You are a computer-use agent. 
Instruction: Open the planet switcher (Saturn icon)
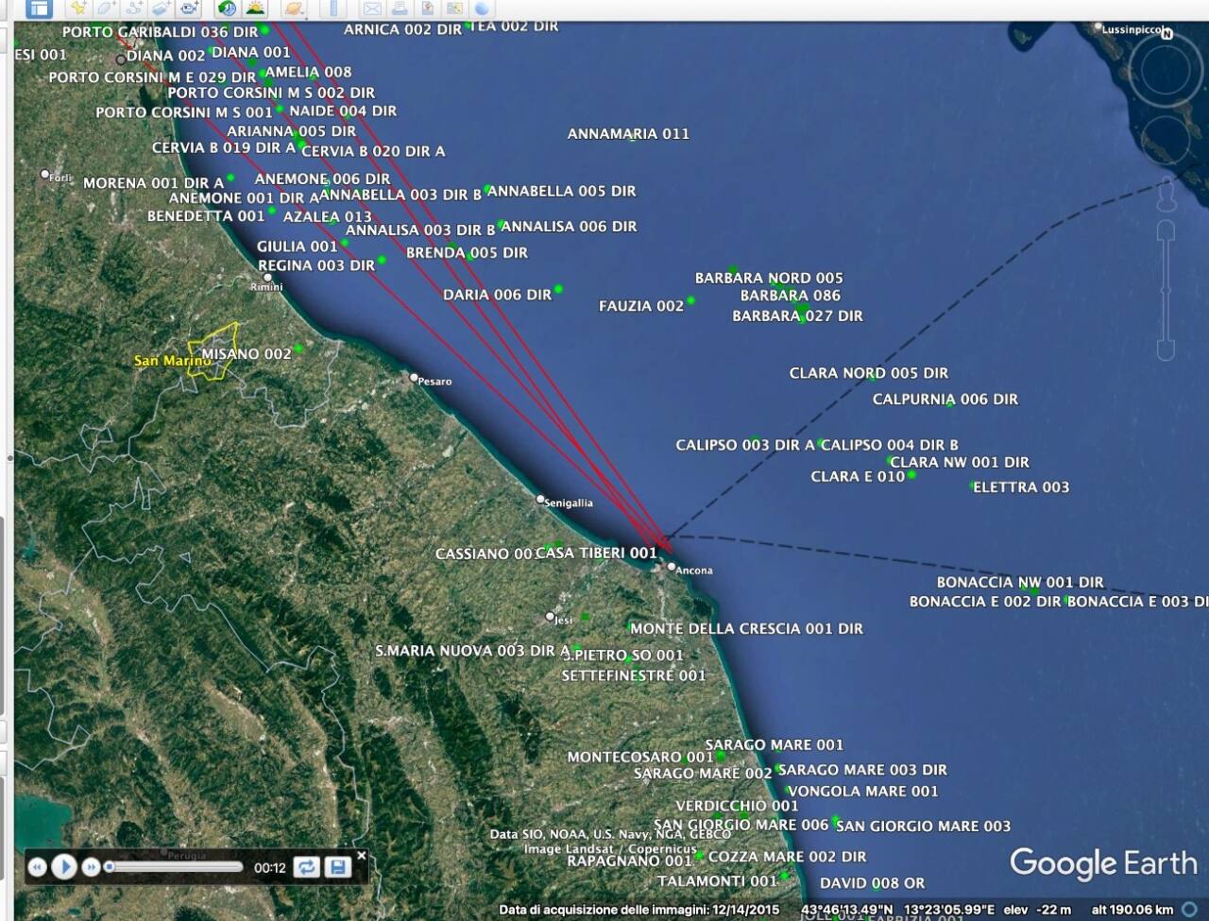[294, 9]
